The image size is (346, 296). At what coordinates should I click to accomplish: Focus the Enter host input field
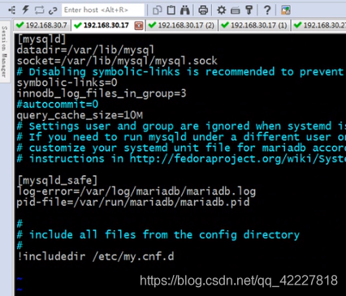click(x=103, y=10)
